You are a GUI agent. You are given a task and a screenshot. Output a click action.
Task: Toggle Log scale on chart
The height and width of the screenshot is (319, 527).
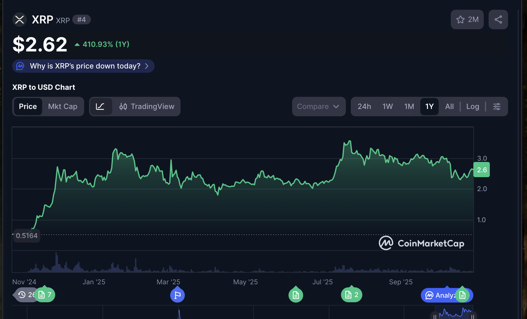pos(472,107)
